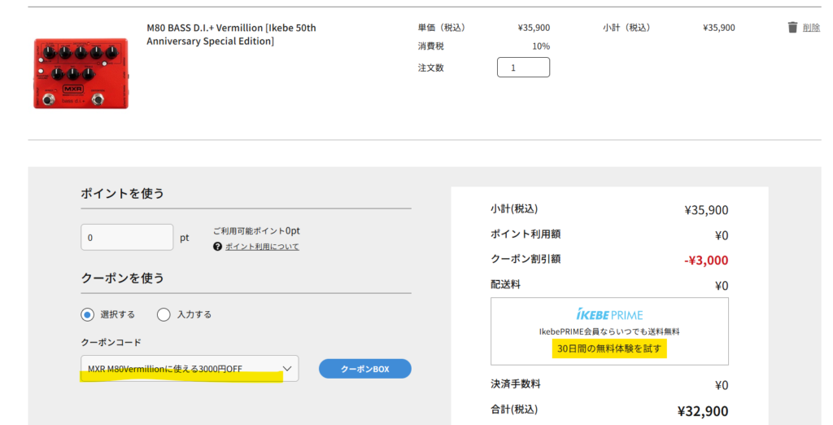Open ポイント利用について link

pyautogui.click(x=262, y=246)
